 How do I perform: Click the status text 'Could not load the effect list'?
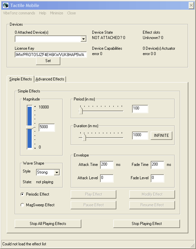24,244
